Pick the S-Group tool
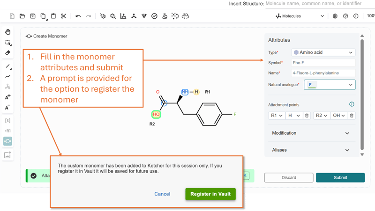 (x=8, y=121)
